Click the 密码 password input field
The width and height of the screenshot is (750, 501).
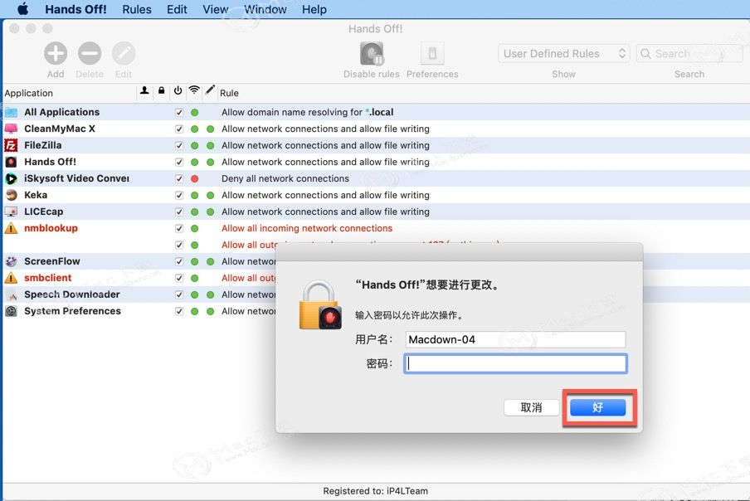(516, 364)
